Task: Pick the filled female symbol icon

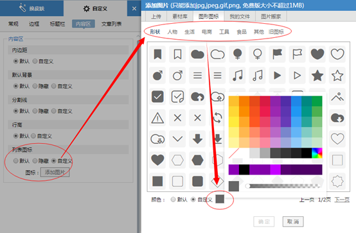Action: [x=238, y=54]
